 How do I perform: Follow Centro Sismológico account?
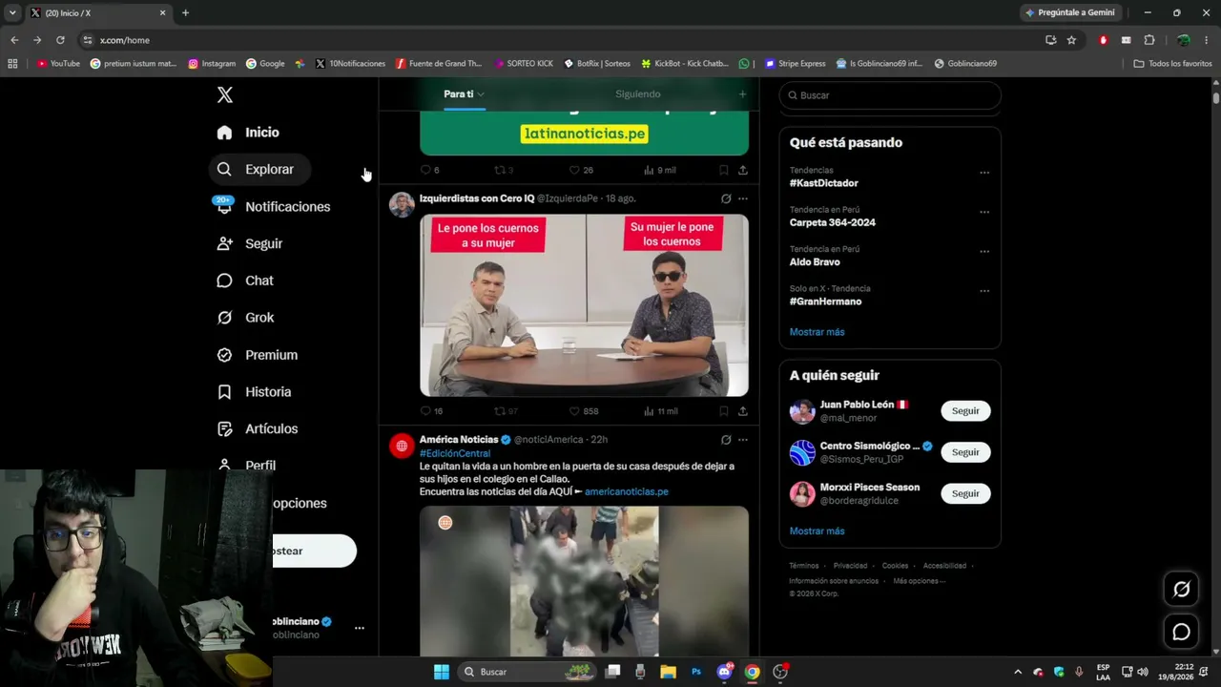coord(965,452)
